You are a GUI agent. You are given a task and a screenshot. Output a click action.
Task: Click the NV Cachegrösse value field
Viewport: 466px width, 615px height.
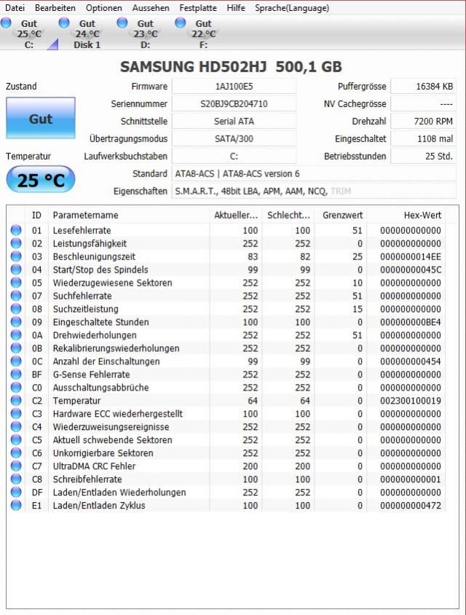[x=424, y=104]
